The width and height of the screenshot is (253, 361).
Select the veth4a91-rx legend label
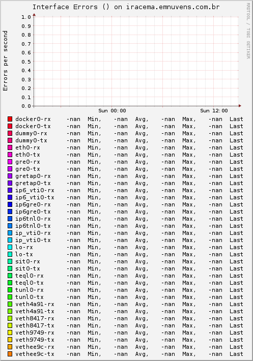35,304
